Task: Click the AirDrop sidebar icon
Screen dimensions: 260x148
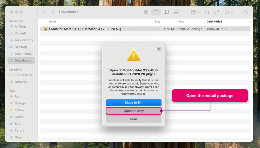Action: (11, 27)
